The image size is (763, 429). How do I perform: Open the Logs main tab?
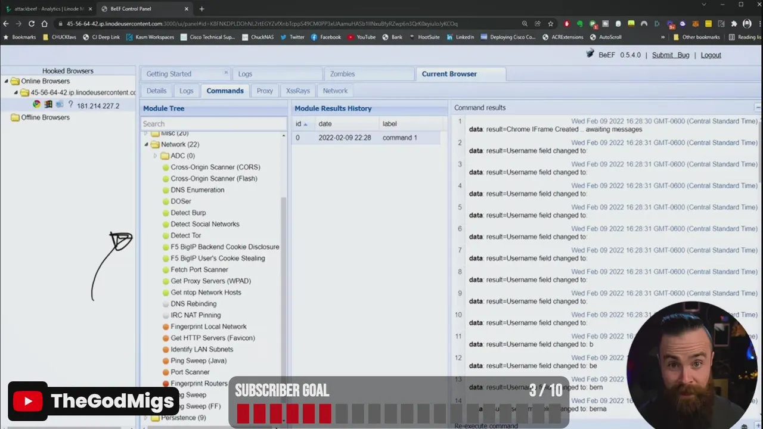click(277, 74)
